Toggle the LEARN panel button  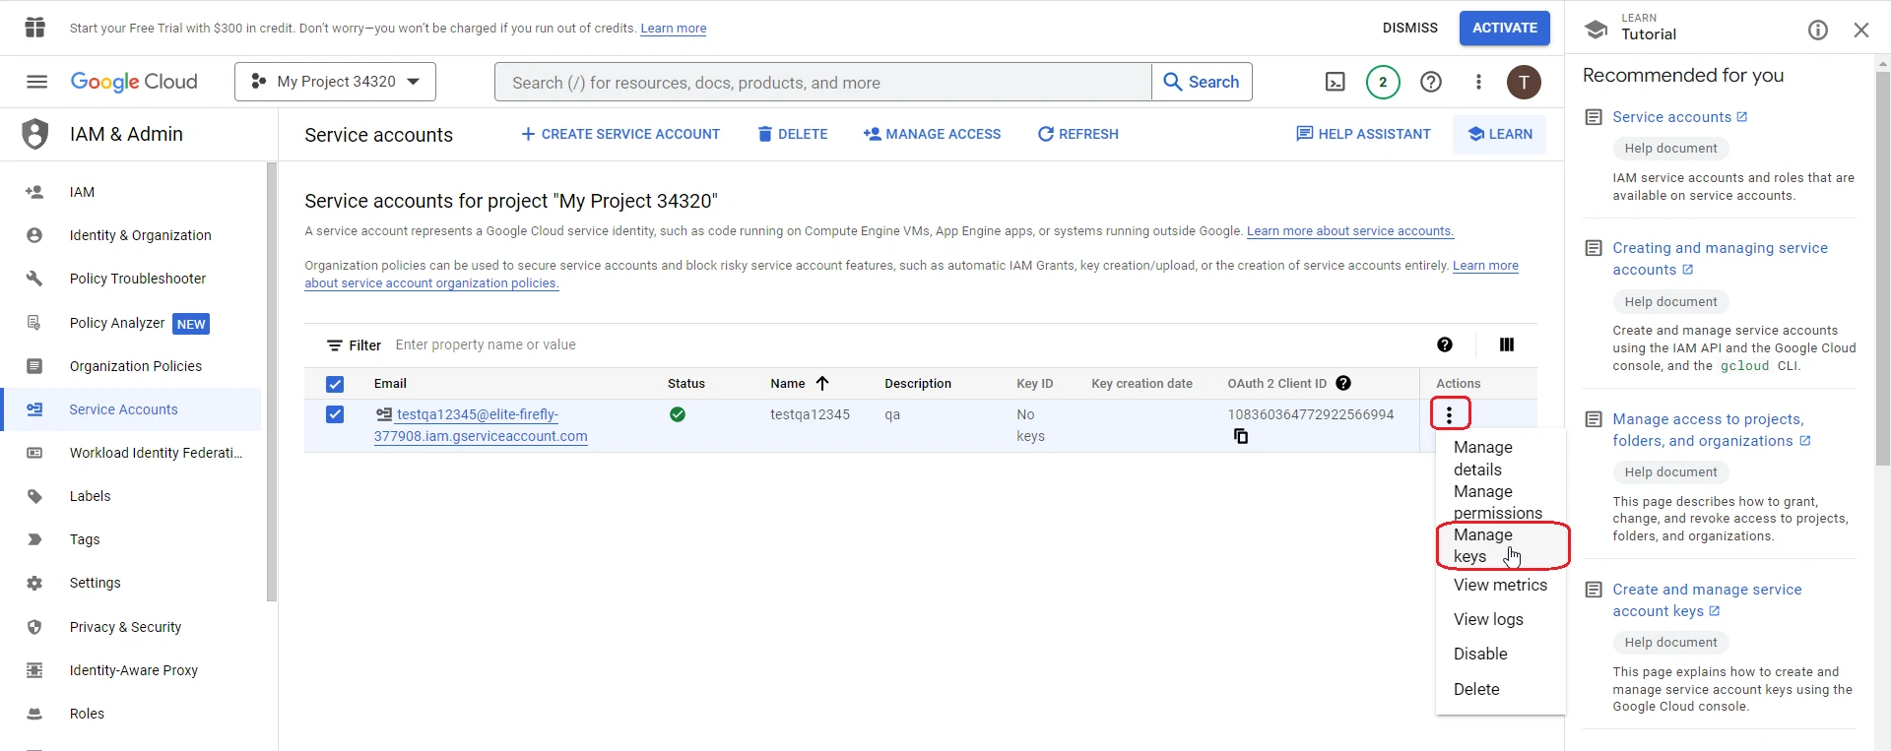(1500, 134)
